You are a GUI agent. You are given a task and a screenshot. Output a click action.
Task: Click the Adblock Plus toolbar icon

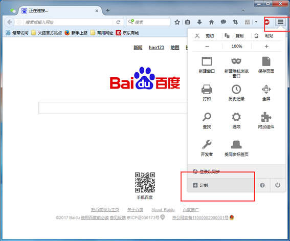coord(266,22)
